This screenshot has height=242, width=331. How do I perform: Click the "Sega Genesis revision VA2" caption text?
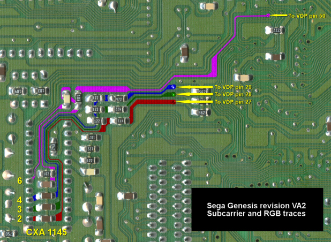256,206
